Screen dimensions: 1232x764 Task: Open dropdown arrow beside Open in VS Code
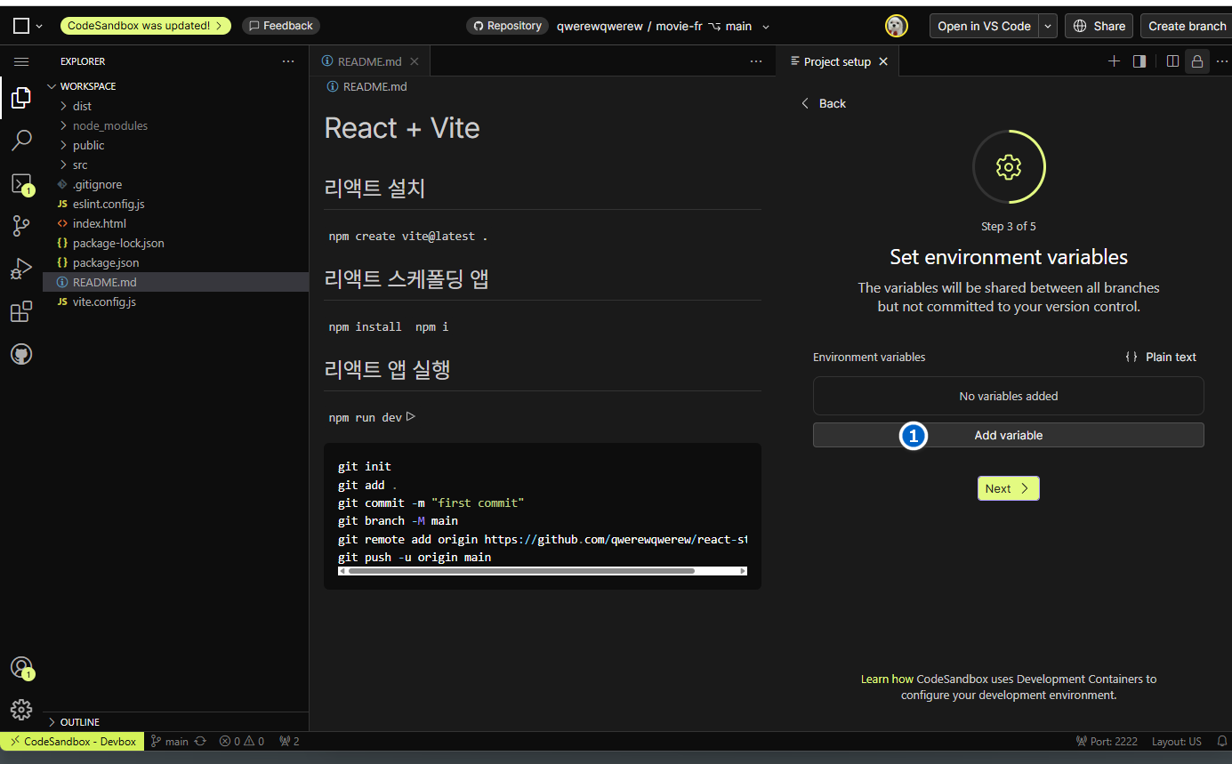pyautogui.click(x=1048, y=26)
